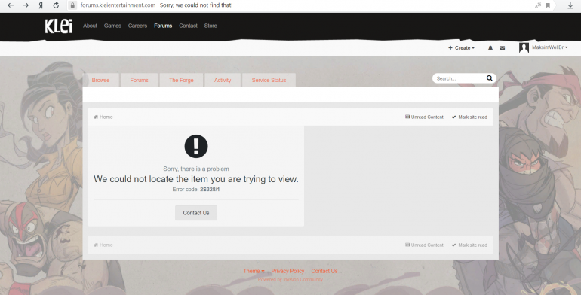The height and width of the screenshot is (295, 581).
Task: Open the Store menu item
Action: click(211, 26)
